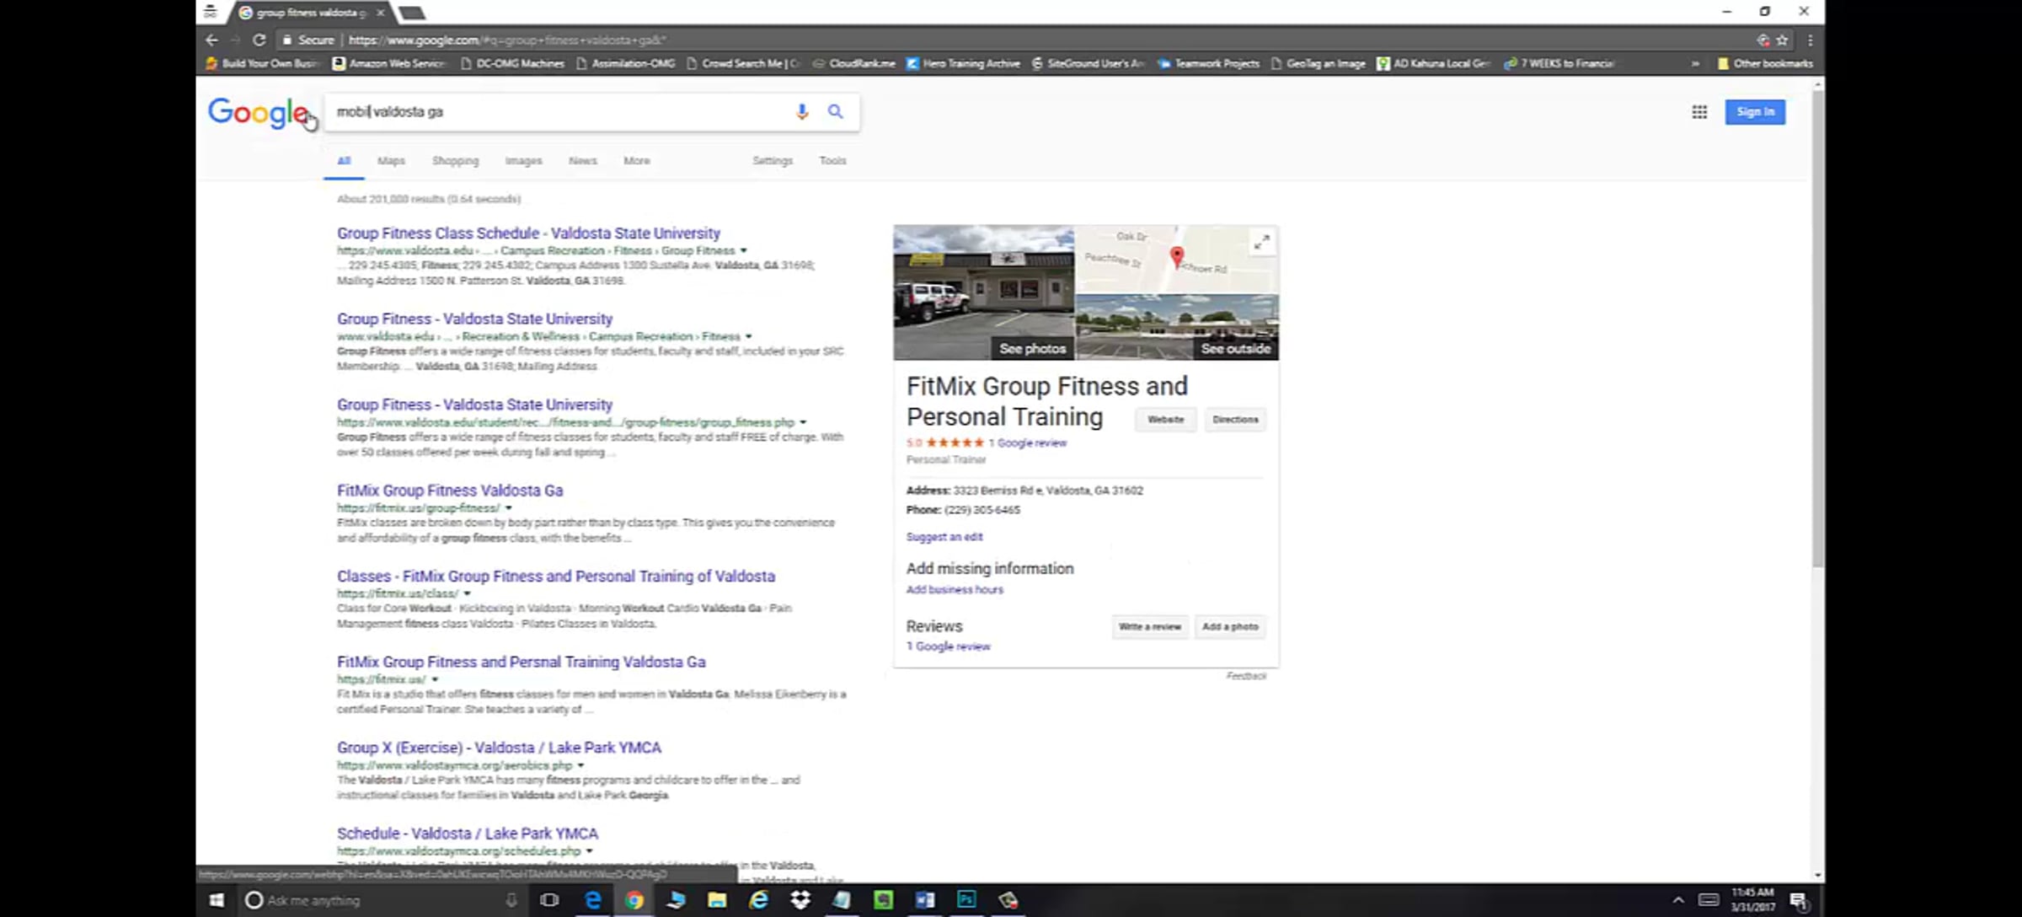This screenshot has height=917, width=2022.
Task: Expand arrow next to fitmix.us/class/ URL
Action: pyautogui.click(x=467, y=593)
